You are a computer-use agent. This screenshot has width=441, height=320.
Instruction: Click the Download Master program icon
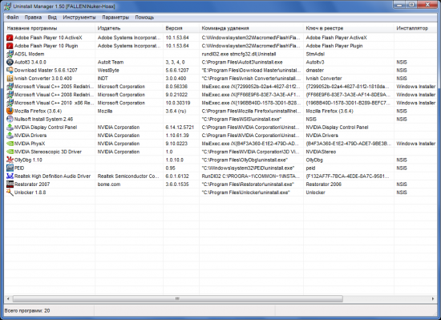pyautogui.click(x=10, y=71)
